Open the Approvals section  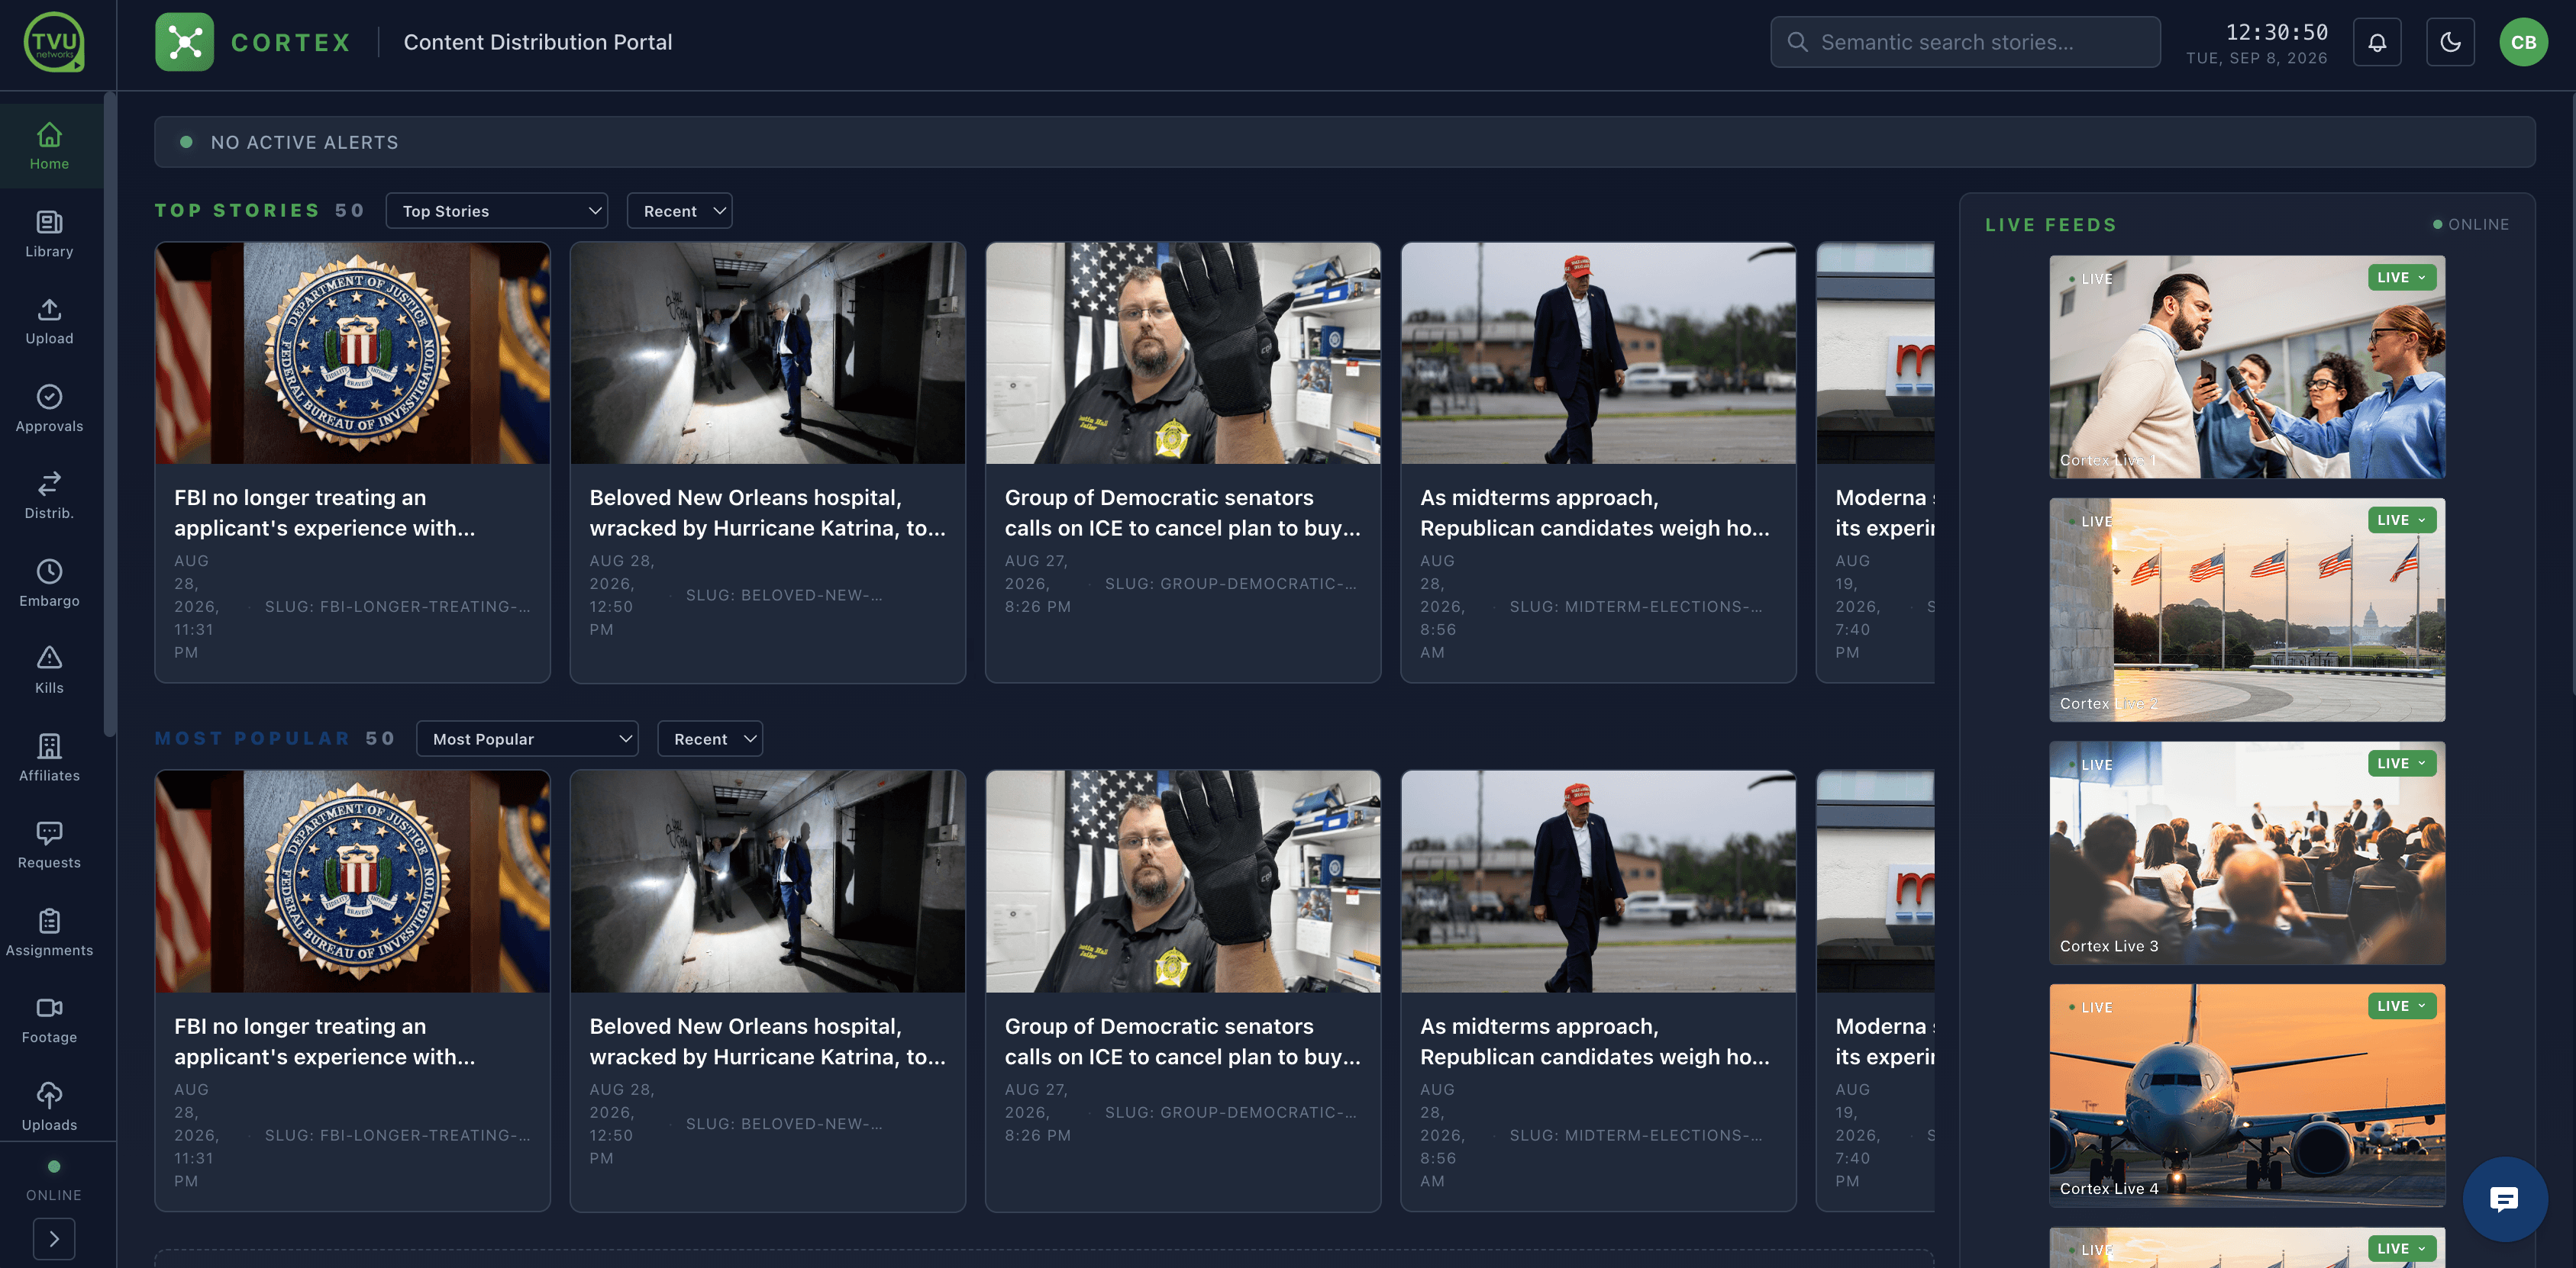pos(50,409)
